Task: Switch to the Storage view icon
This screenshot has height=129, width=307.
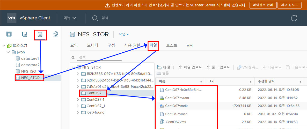Action: (x=40, y=35)
